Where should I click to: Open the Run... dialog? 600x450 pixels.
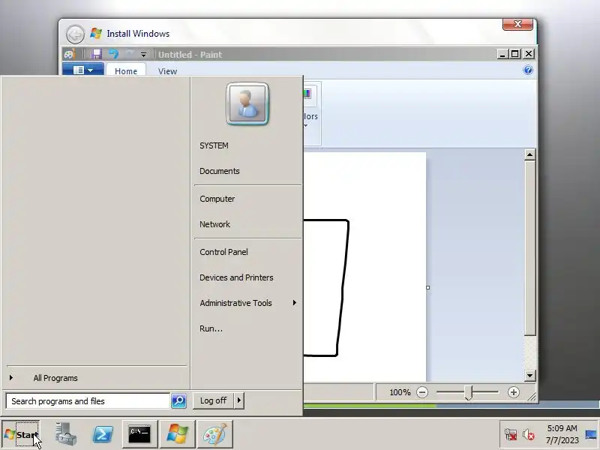click(x=211, y=328)
